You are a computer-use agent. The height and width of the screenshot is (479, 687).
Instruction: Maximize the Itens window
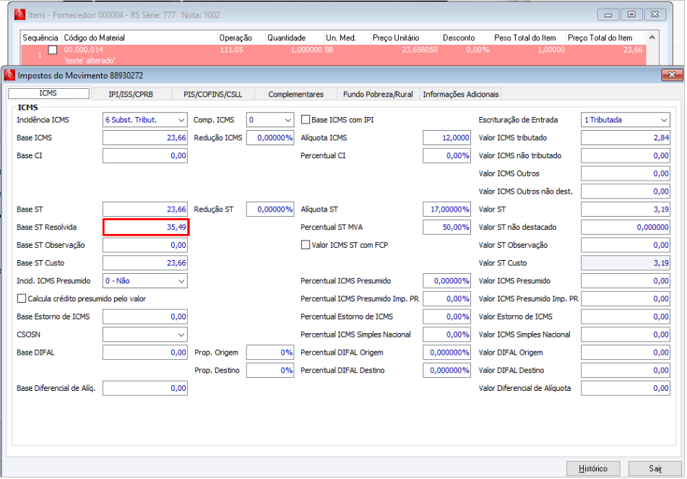tap(631, 14)
